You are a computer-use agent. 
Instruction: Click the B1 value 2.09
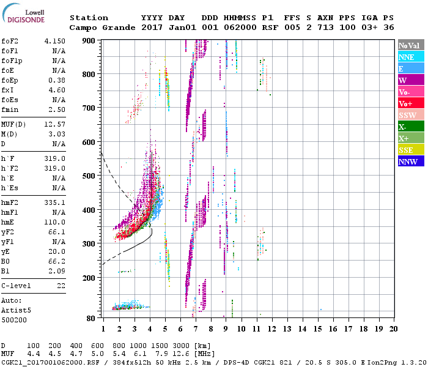(57, 271)
